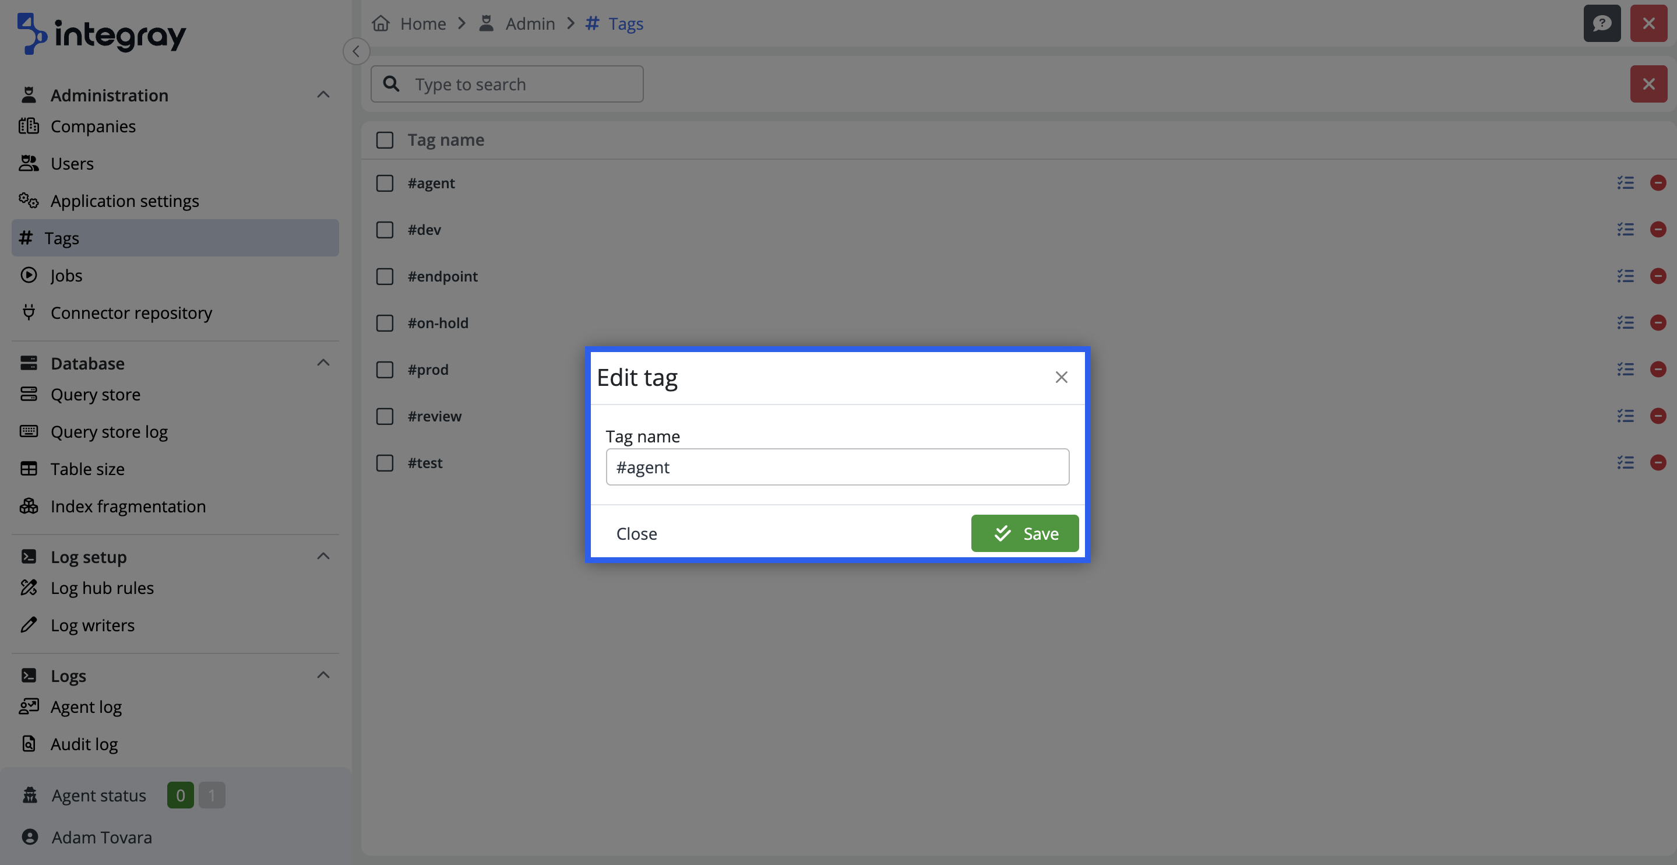Screen dimensions: 1677x865
Task: Navigate to Home via breadcrumb
Action: point(422,23)
